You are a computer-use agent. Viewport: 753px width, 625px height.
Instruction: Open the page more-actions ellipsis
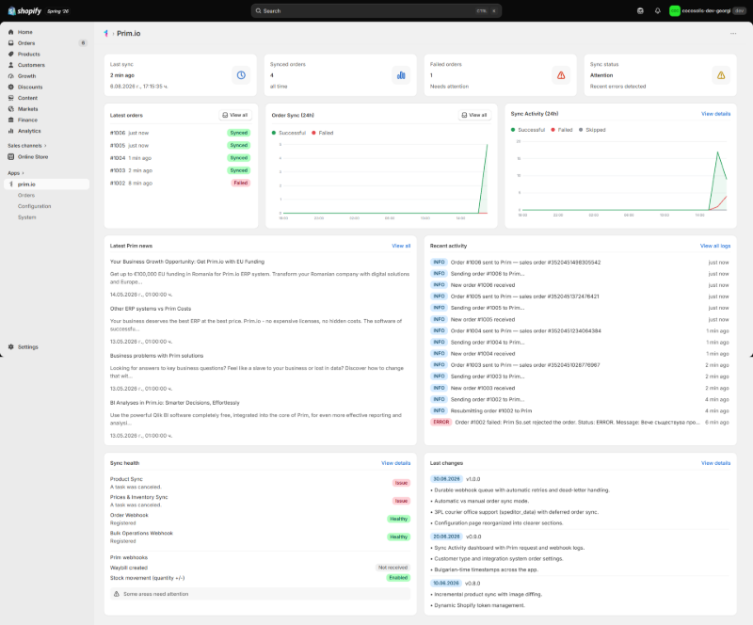(x=733, y=34)
